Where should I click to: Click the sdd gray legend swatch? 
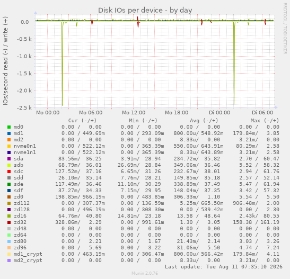(x=9, y=178)
